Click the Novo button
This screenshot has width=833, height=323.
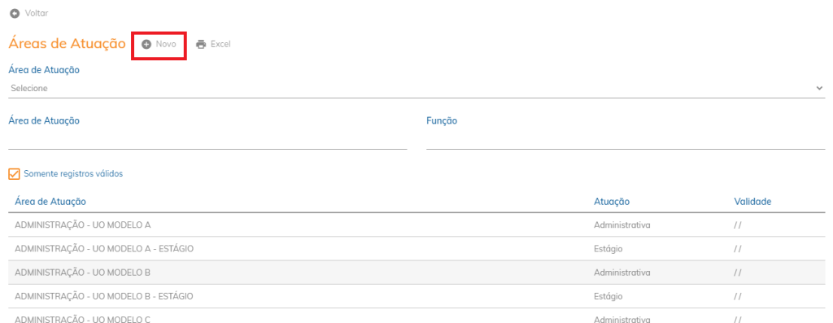[x=159, y=45]
